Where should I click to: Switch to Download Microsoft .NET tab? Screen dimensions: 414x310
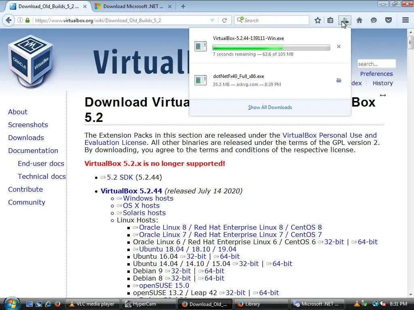point(133,6)
